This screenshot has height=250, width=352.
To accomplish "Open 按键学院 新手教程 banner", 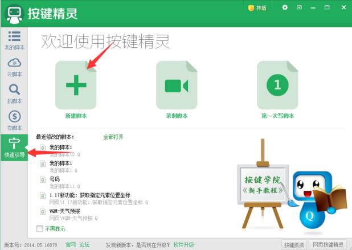I will tap(263, 185).
